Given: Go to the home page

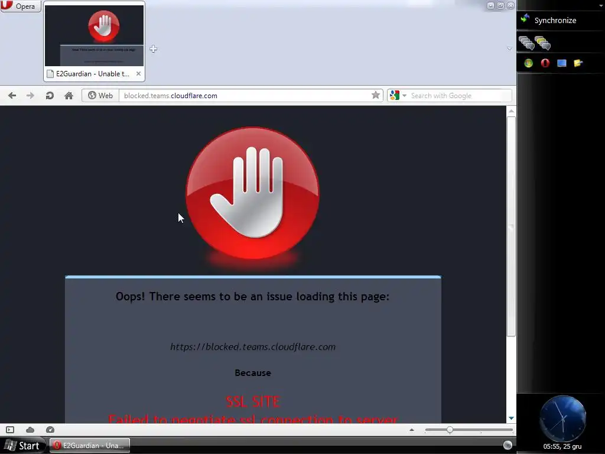Looking at the screenshot, I should [69, 95].
